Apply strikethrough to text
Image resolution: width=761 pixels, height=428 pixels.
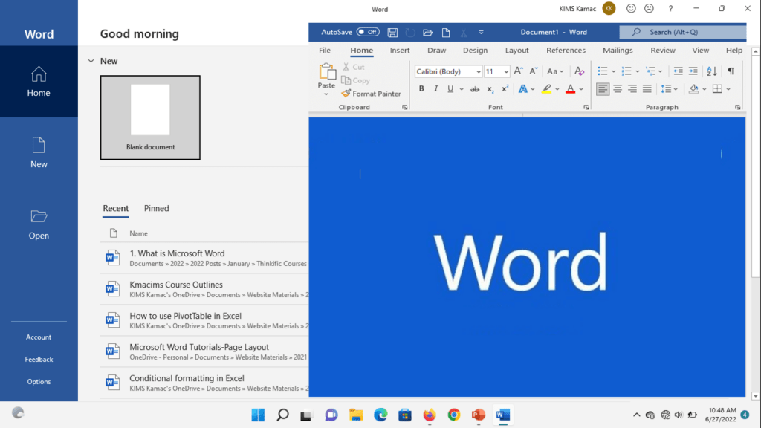click(x=475, y=88)
